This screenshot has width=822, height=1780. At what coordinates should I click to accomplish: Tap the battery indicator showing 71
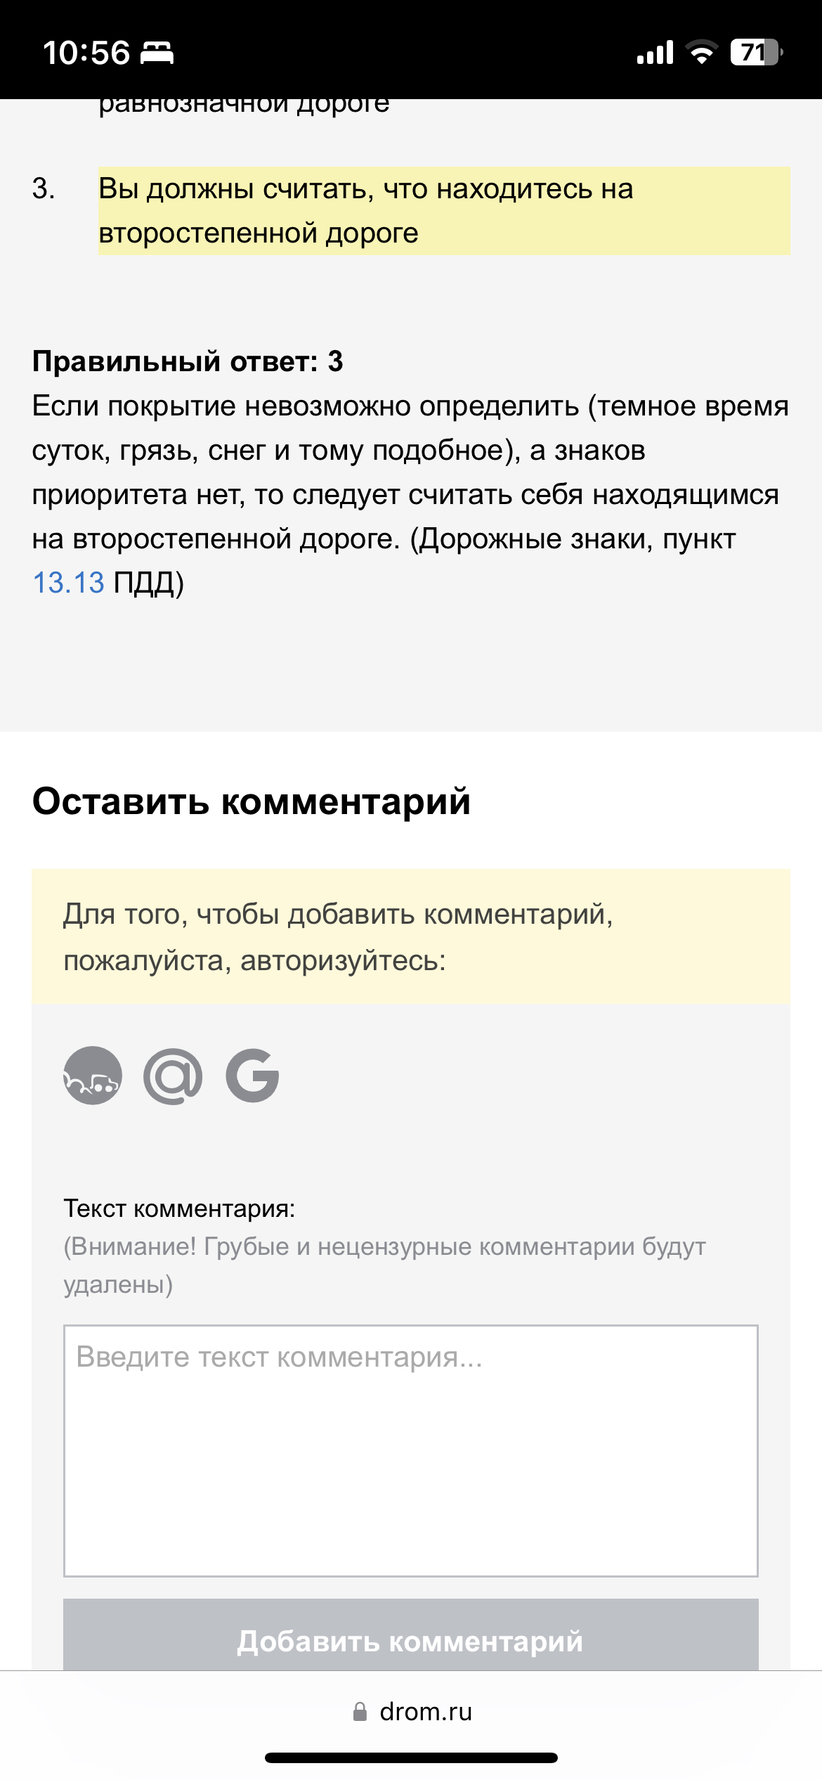[756, 53]
